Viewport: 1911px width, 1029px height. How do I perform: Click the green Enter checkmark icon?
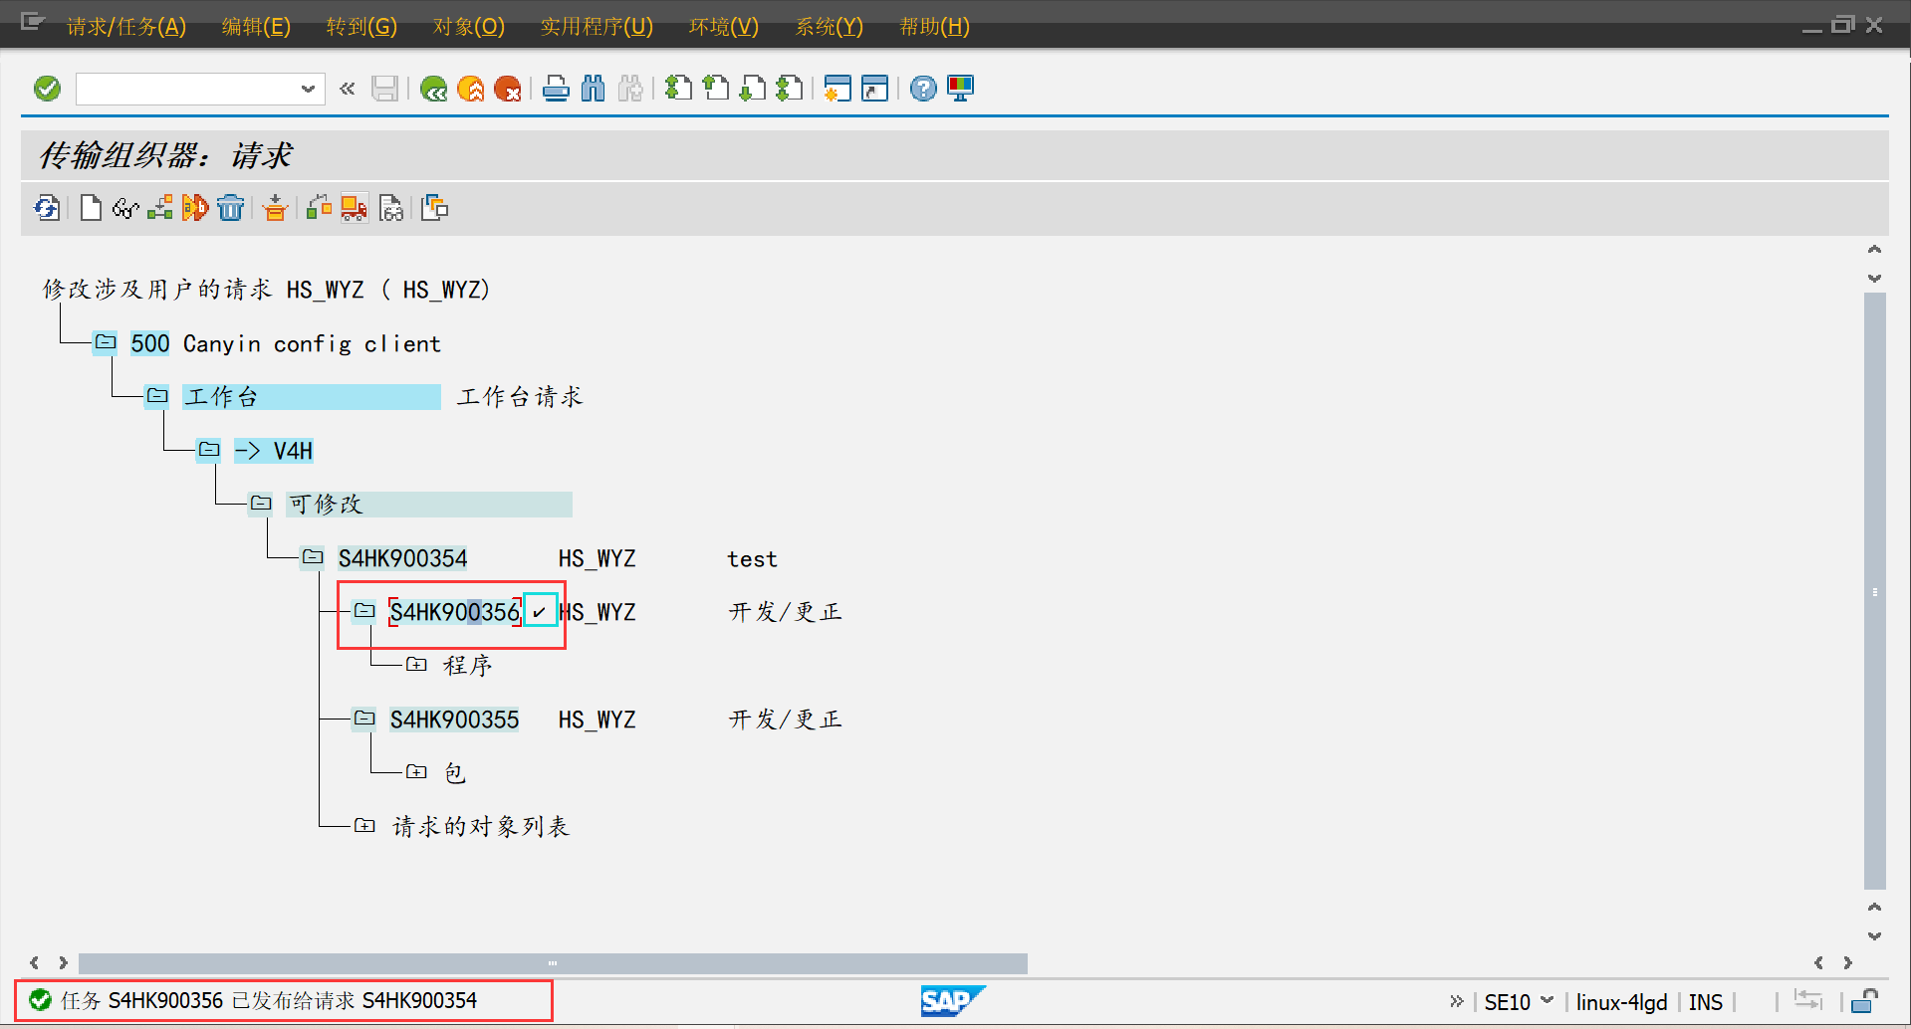point(47,89)
